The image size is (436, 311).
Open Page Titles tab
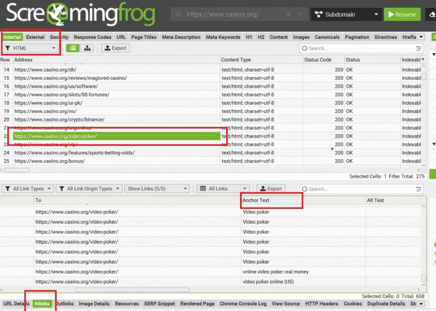click(x=144, y=37)
